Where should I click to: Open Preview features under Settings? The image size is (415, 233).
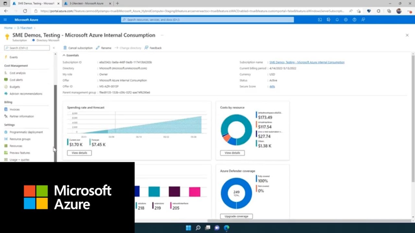(19, 153)
